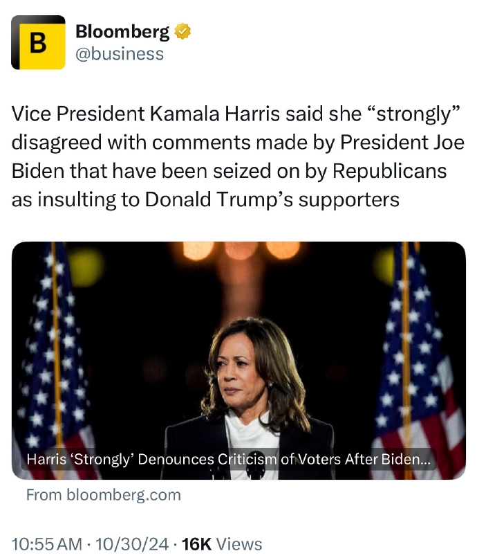The height and width of the screenshot is (558, 477).
Task: View the 16K view count
Action: [196, 544]
